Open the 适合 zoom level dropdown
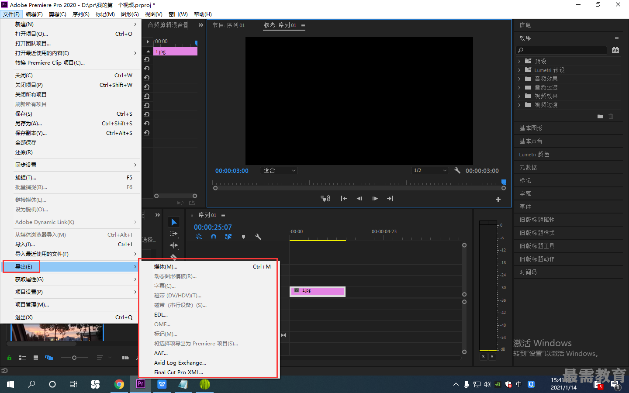The height and width of the screenshot is (393, 629). (x=279, y=170)
